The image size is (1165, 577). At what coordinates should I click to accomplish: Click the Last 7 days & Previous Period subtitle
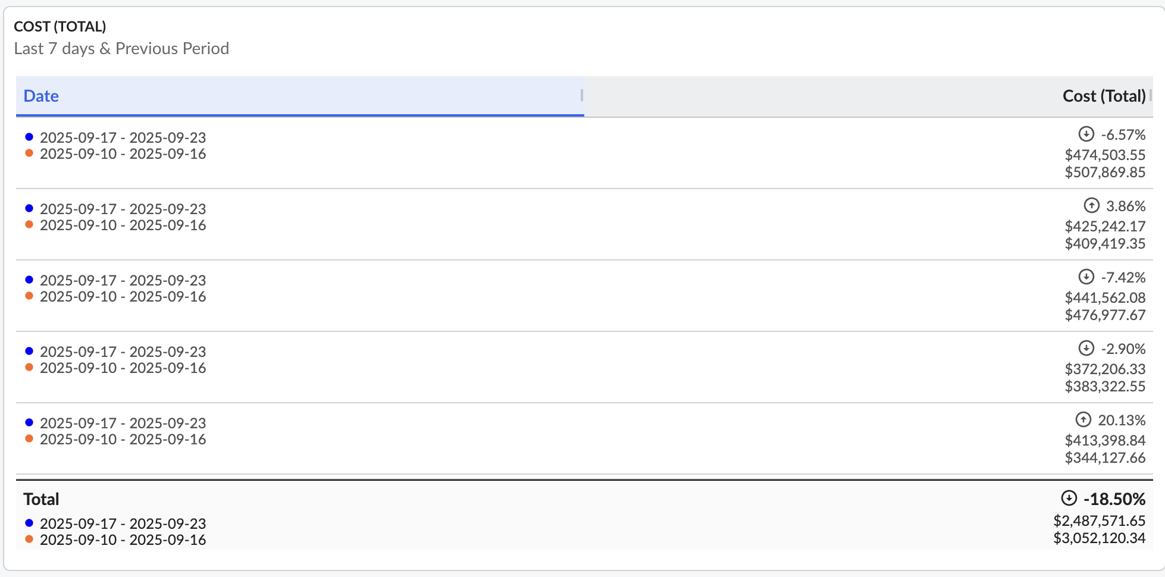(x=121, y=48)
